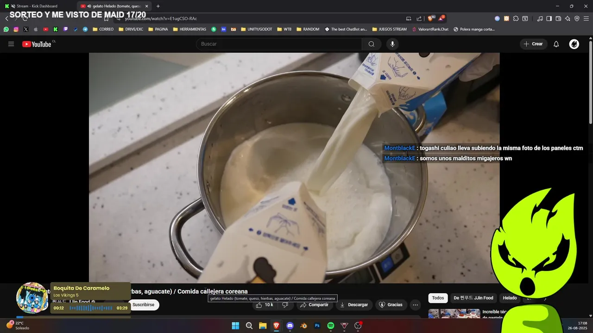
Task: Open the WhatsApp bookmark
Action: click(x=6, y=29)
